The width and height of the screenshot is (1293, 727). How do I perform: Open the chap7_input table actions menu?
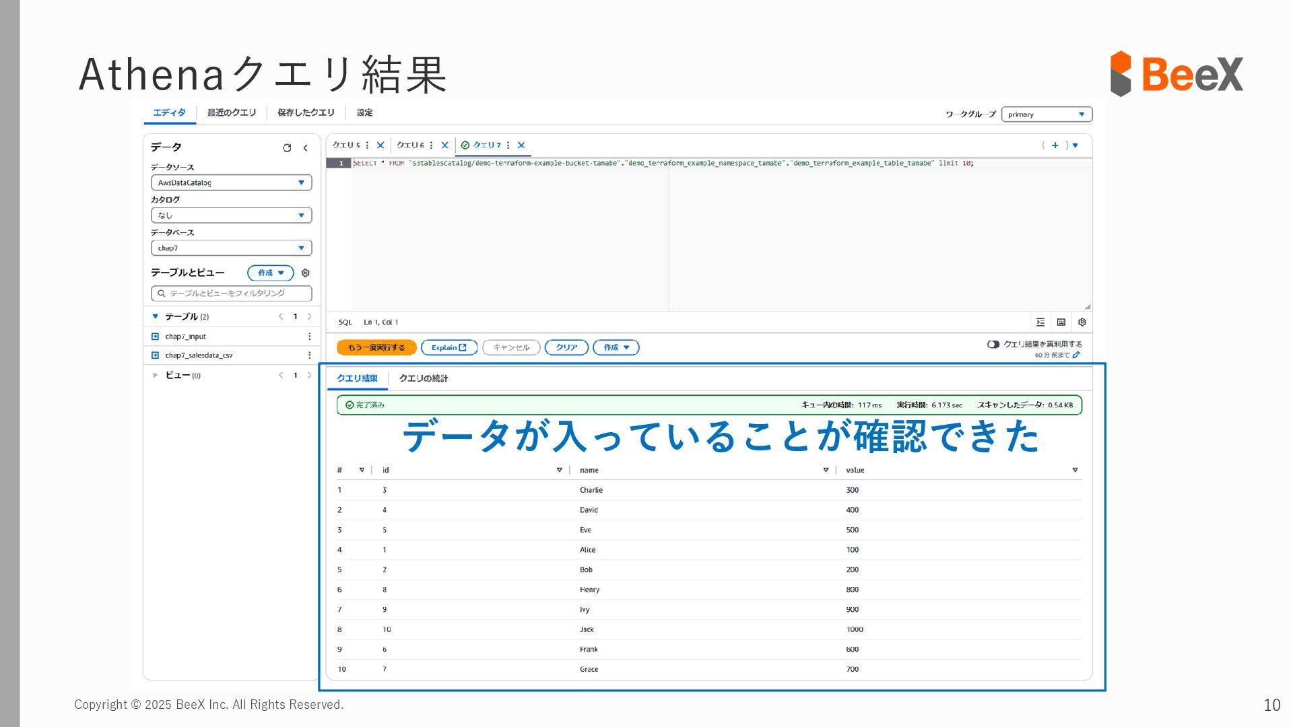[309, 337]
